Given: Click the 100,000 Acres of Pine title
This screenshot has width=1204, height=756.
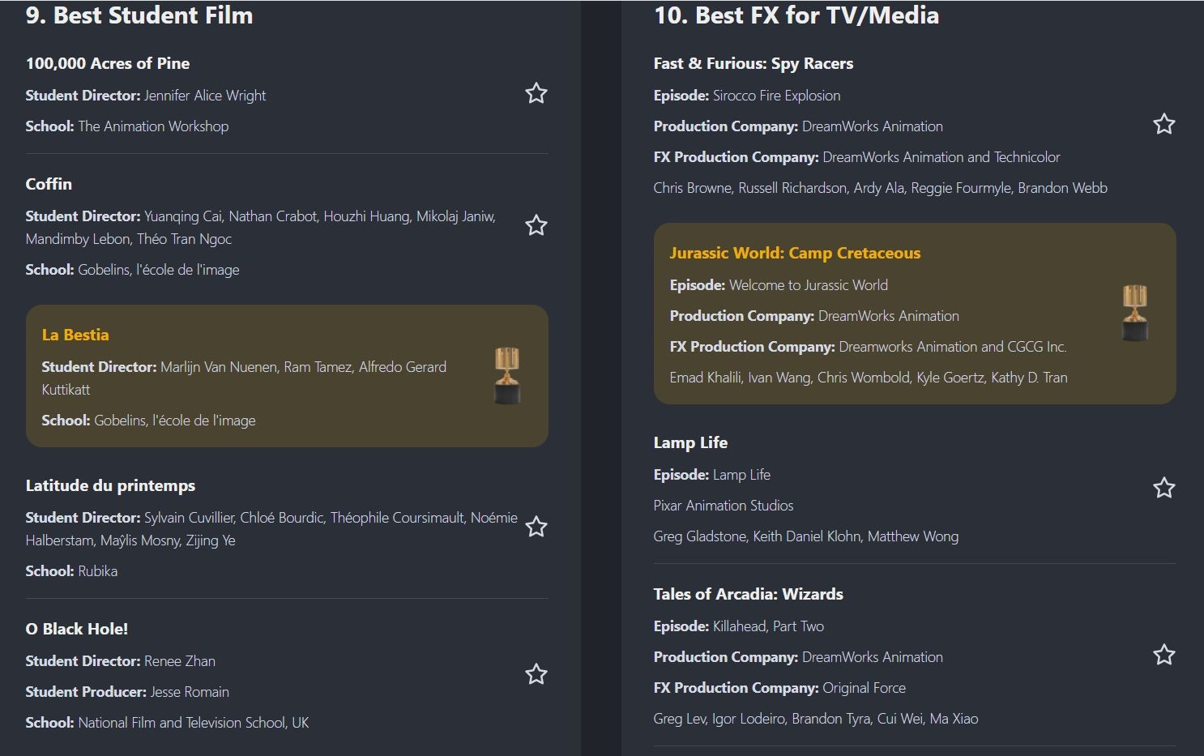Looking at the screenshot, I should (108, 63).
